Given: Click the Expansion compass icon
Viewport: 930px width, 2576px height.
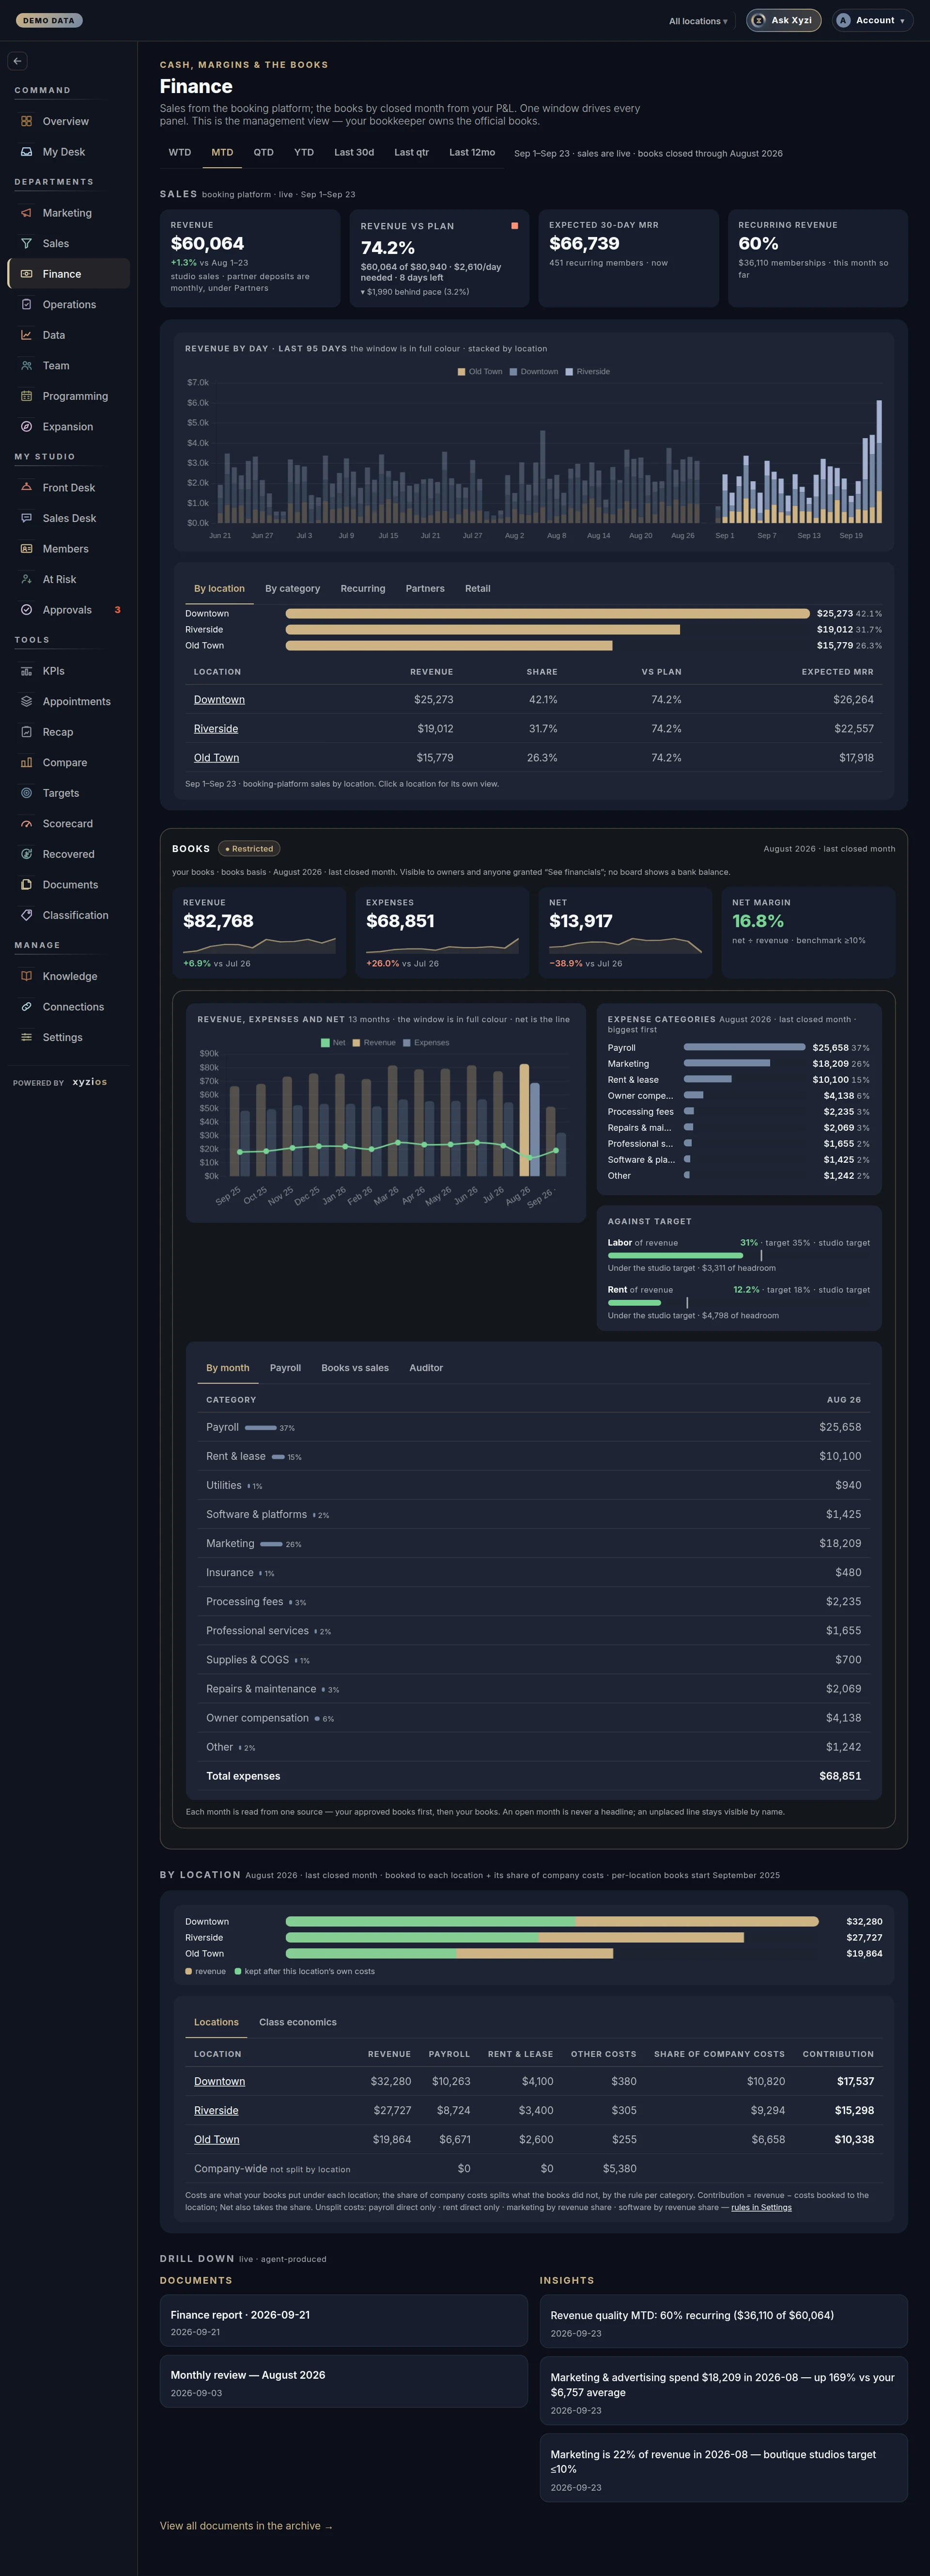Looking at the screenshot, I should tap(27, 426).
